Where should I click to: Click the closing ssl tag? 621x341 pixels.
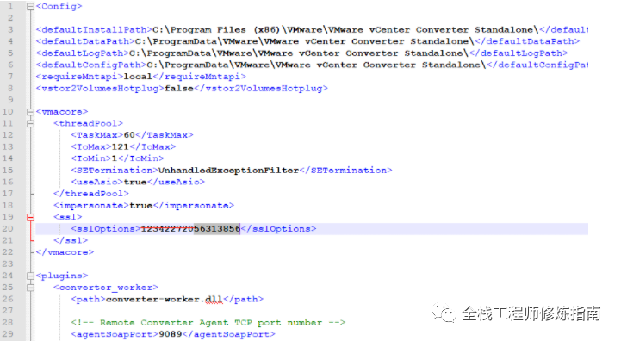pos(71,240)
